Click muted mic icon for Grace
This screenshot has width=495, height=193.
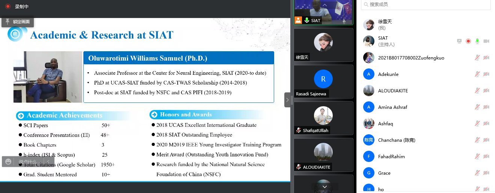[x=477, y=173]
